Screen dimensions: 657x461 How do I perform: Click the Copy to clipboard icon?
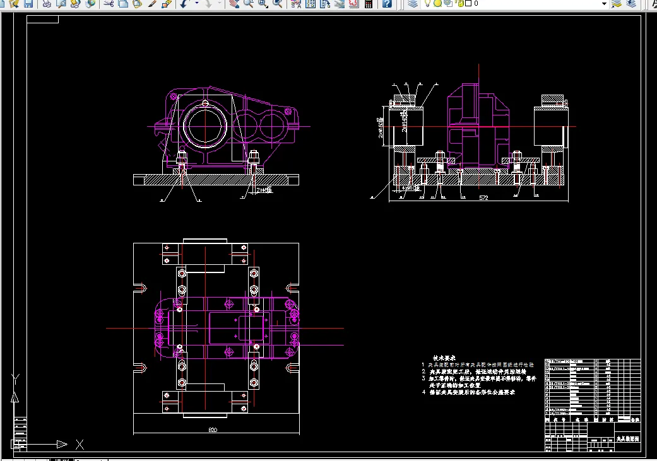[x=123, y=4]
